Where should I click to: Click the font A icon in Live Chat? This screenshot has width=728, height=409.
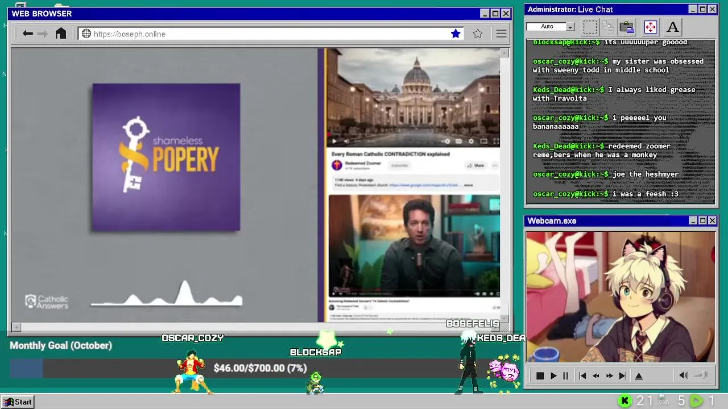(x=673, y=27)
